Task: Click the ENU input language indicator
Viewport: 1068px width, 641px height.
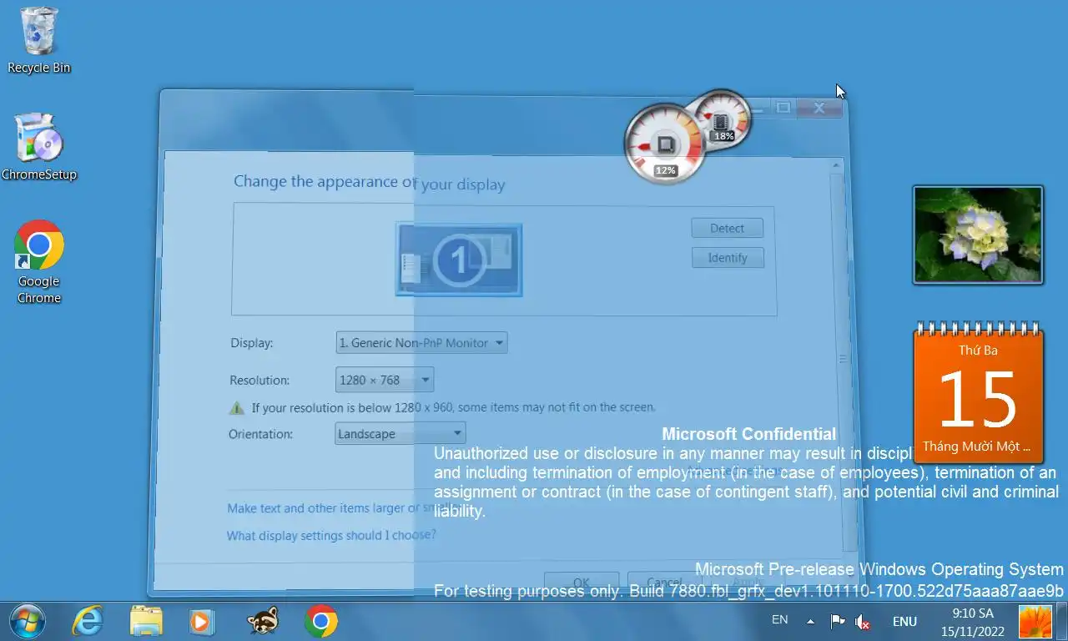Action: click(904, 621)
